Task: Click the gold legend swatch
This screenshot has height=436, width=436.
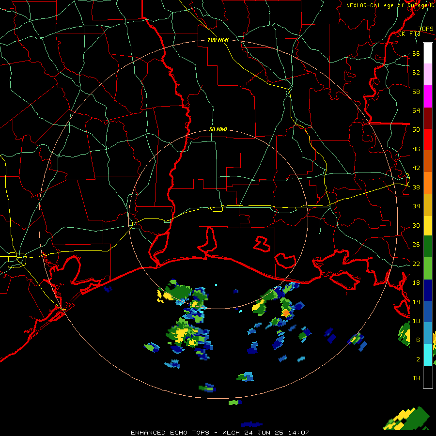Action: (428, 205)
